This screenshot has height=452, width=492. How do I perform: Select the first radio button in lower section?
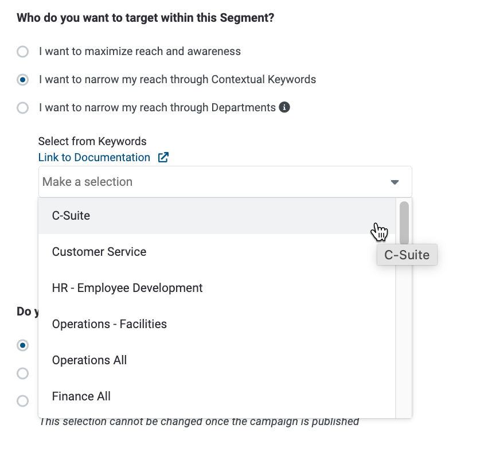(x=22, y=345)
